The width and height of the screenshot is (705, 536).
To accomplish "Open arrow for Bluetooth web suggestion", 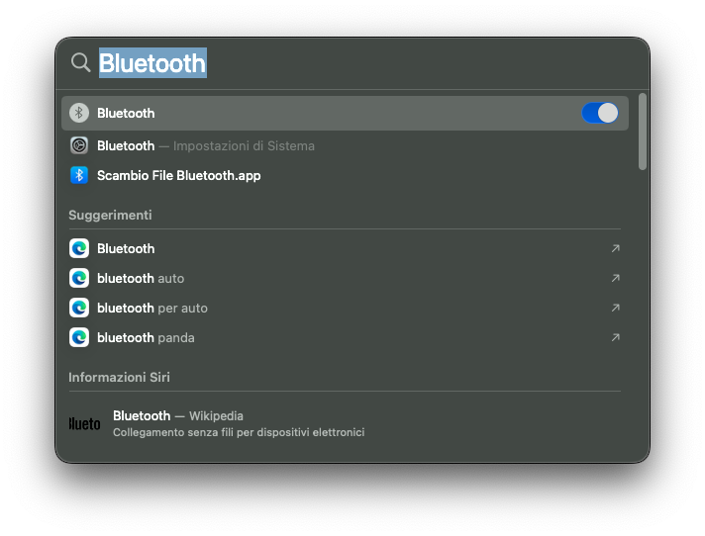I will click(615, 248).
